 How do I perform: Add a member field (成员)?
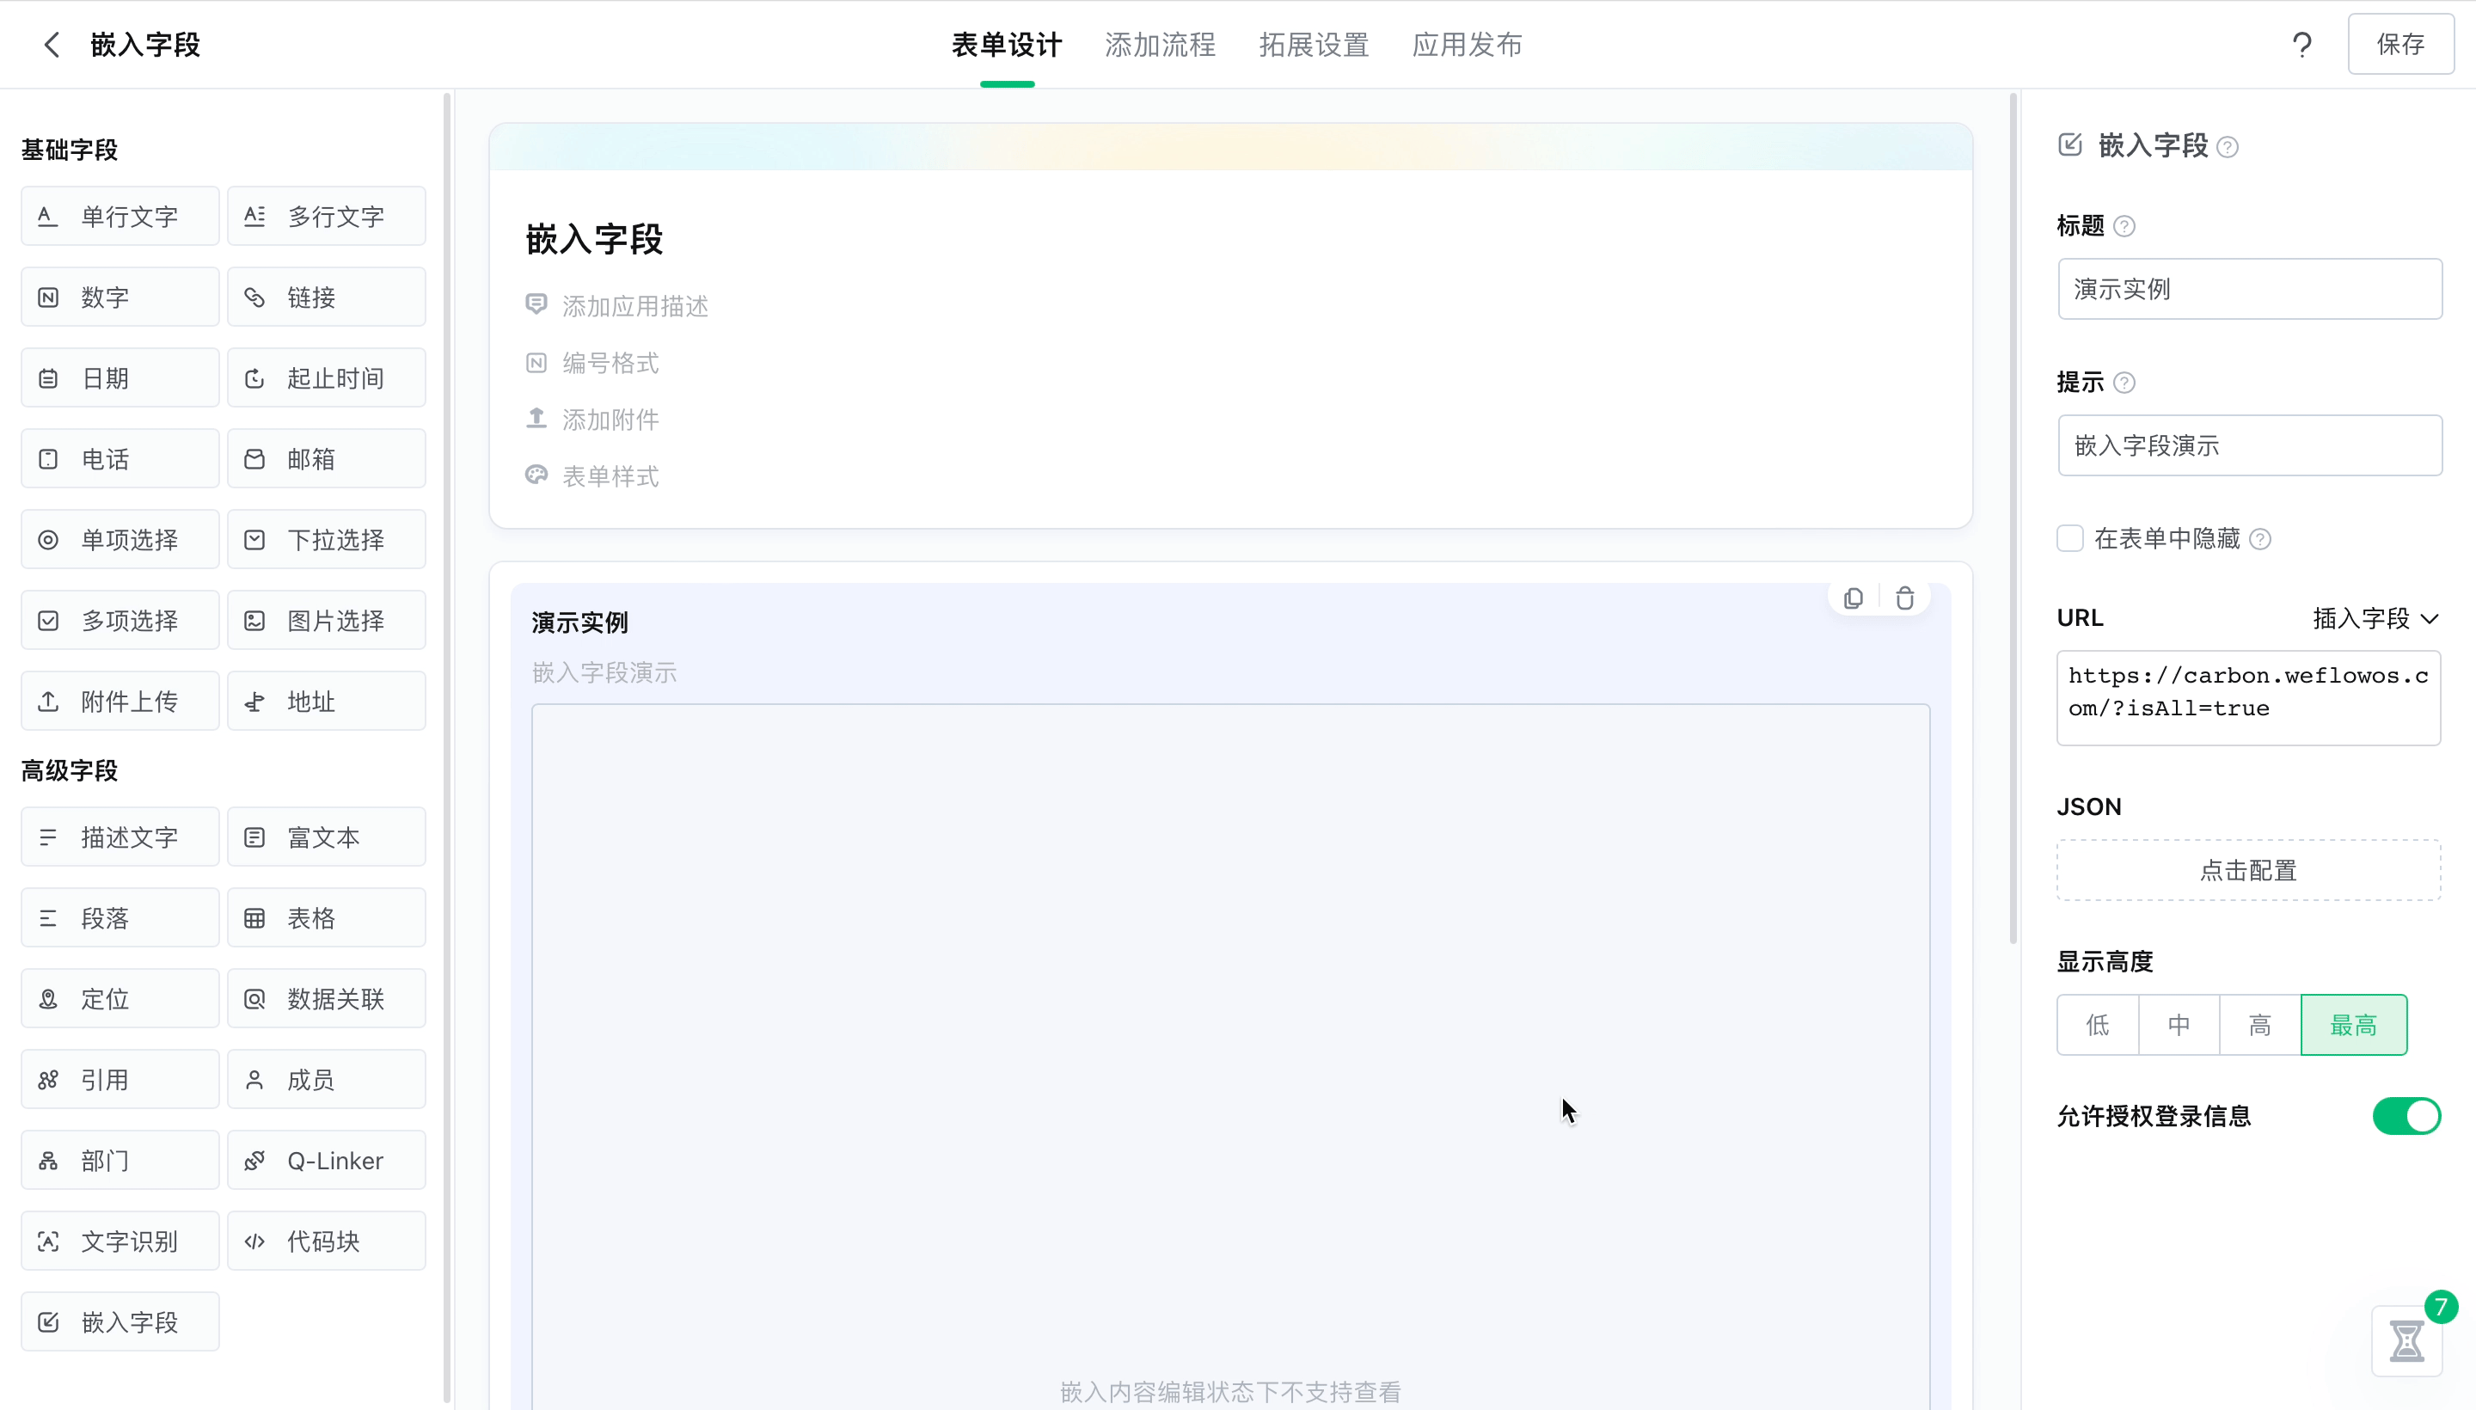327,1080
